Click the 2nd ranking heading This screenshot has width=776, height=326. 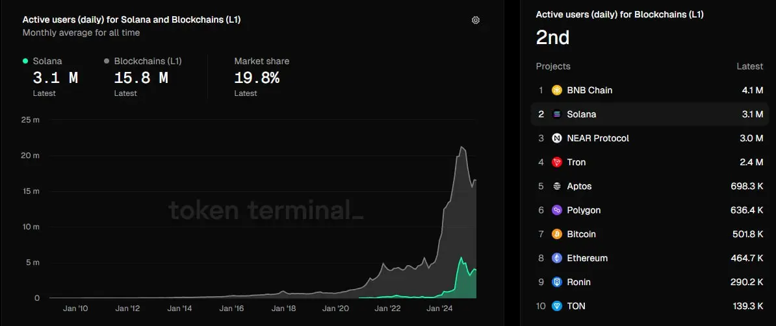(553, 38)
